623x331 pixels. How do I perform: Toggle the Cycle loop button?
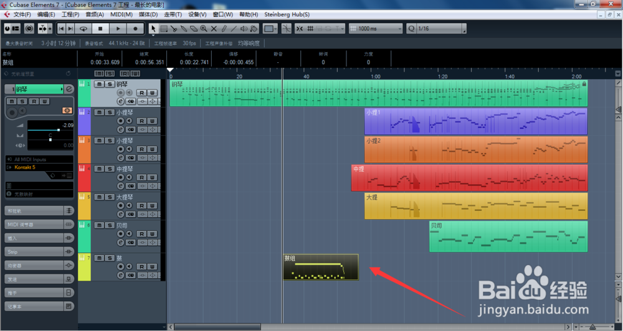click(x=83, y=29)
